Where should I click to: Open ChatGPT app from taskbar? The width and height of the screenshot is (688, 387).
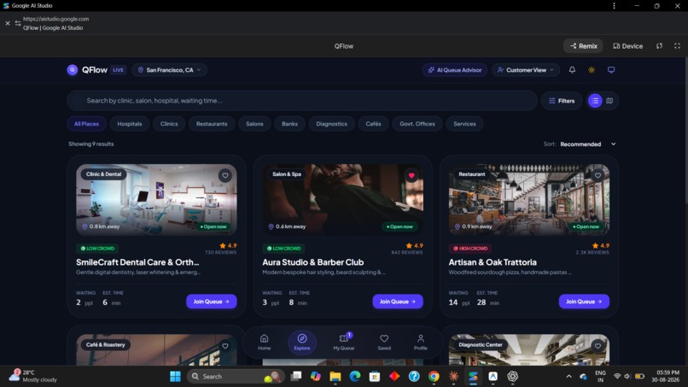[512, 377]
